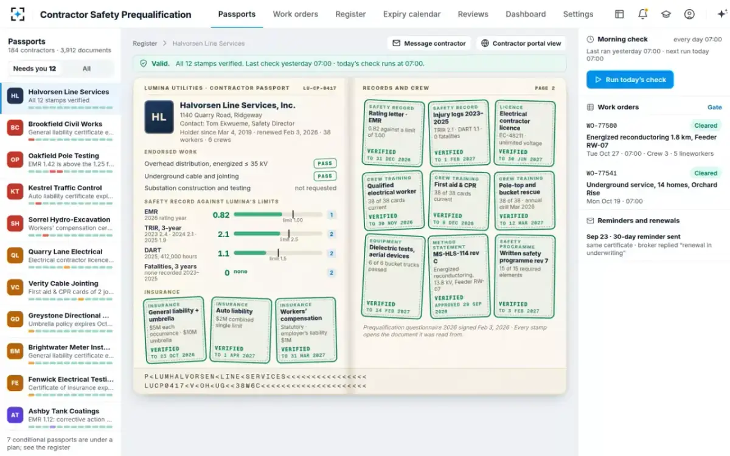Select Ashby Tank Coatings in the list
730x456 pixels.
(61, 415)
